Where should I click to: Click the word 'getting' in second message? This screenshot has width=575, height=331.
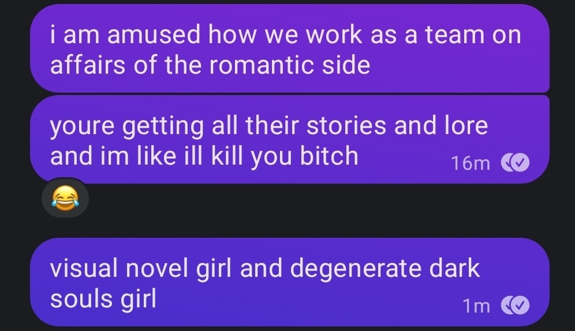[x=162, y=126]
